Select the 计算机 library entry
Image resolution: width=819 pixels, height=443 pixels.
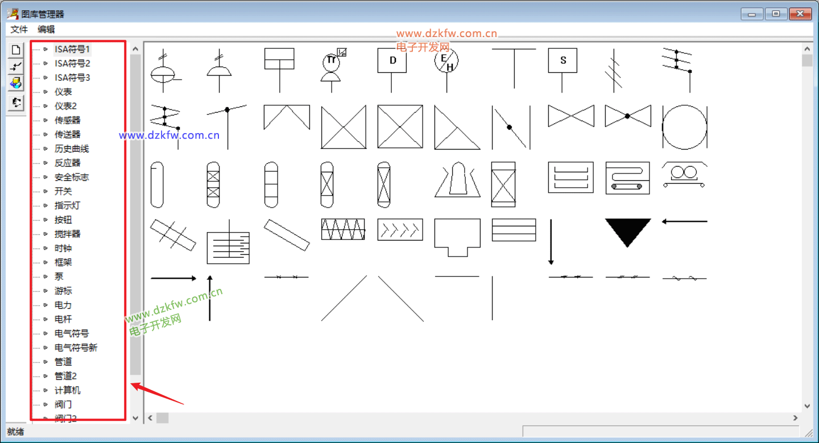tap(68, 390)
